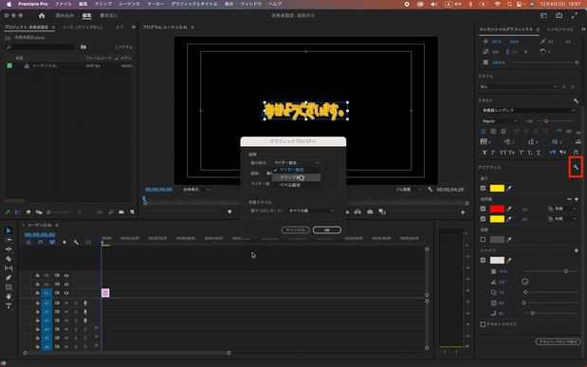Screen dimensions: 587x367
Task: Click the キャンセル button in the dialog
Action: pyautogui.click(x=295, y=229)
